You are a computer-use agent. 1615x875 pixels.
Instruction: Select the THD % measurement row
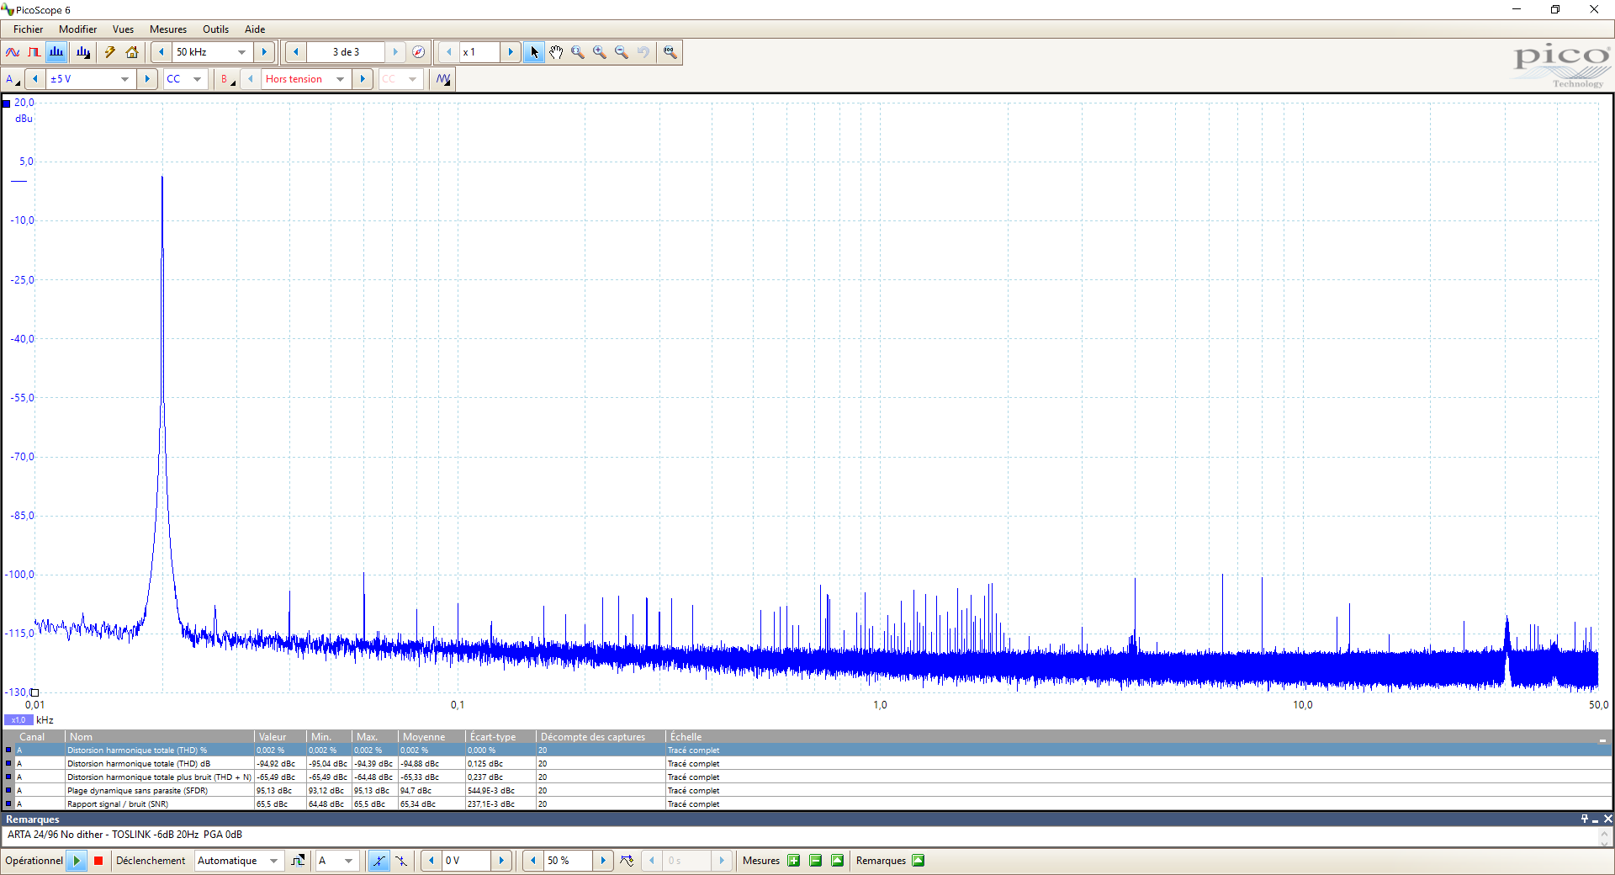point(806,750)
